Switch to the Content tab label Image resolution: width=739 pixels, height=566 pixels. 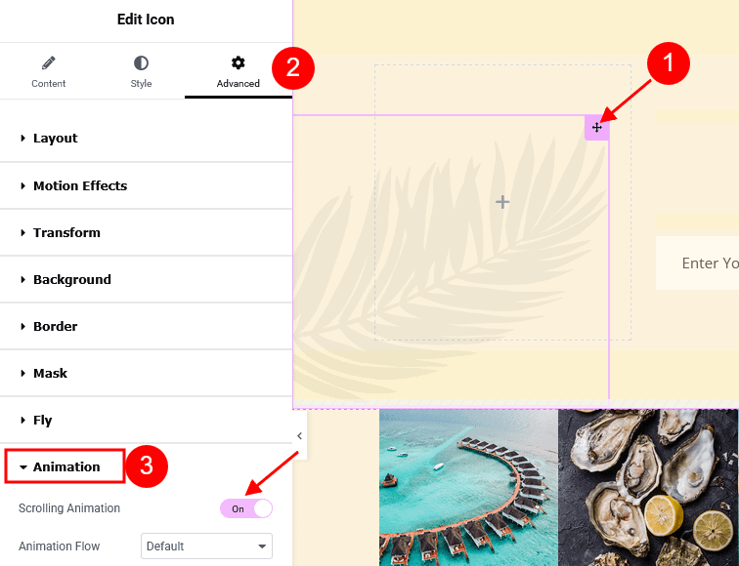point(49,84)
